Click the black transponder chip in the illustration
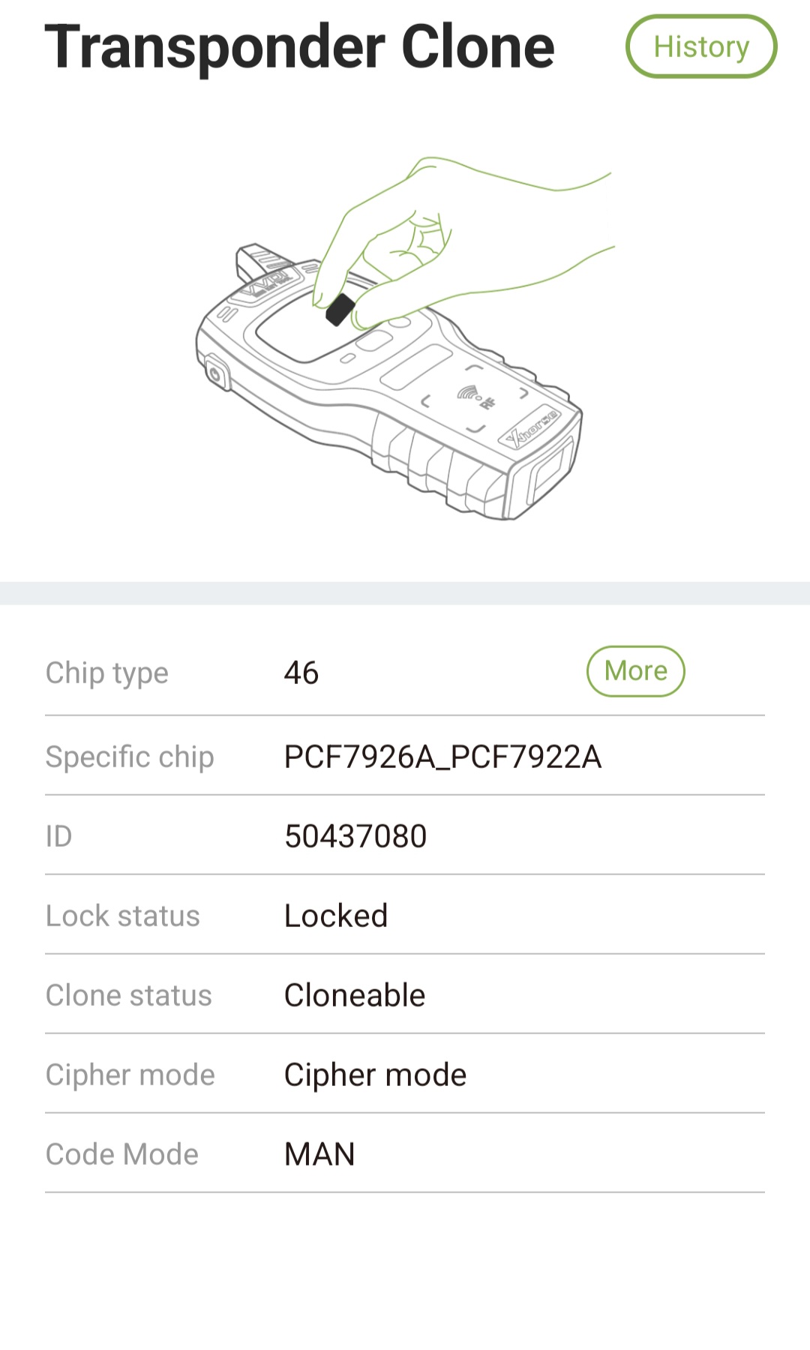This screenshot has width=810, height=1350. [x=340, y=310]
